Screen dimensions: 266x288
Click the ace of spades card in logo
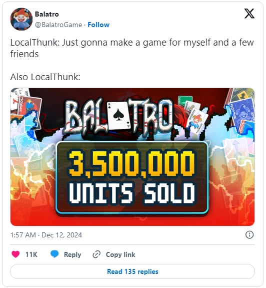(119, 116)
